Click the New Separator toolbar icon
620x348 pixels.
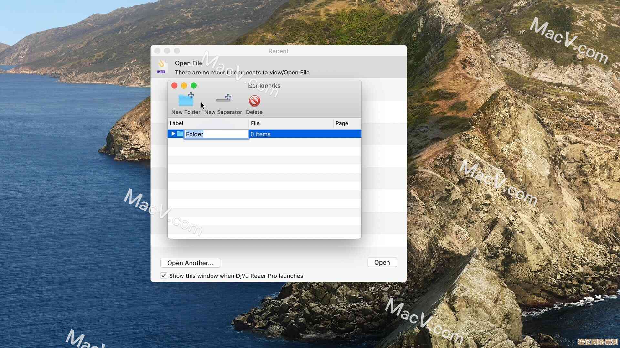coord(223,99)
